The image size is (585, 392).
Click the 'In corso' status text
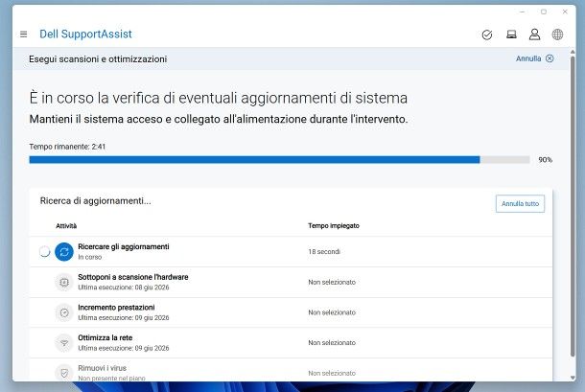point(89,257)
